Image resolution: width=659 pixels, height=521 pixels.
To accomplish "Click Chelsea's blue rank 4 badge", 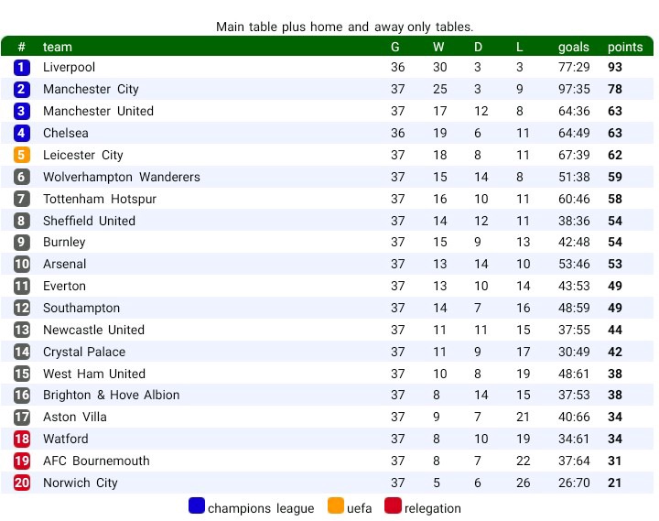I will point(22,134).
